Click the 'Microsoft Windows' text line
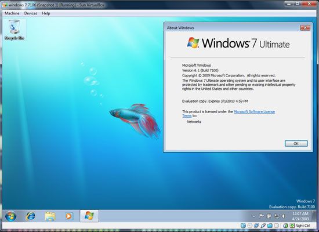Viewport: 319px width, 232px height. click(x=196, y=66)
